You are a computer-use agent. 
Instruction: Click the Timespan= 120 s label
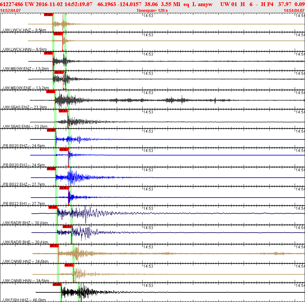[x=152, y=11]
